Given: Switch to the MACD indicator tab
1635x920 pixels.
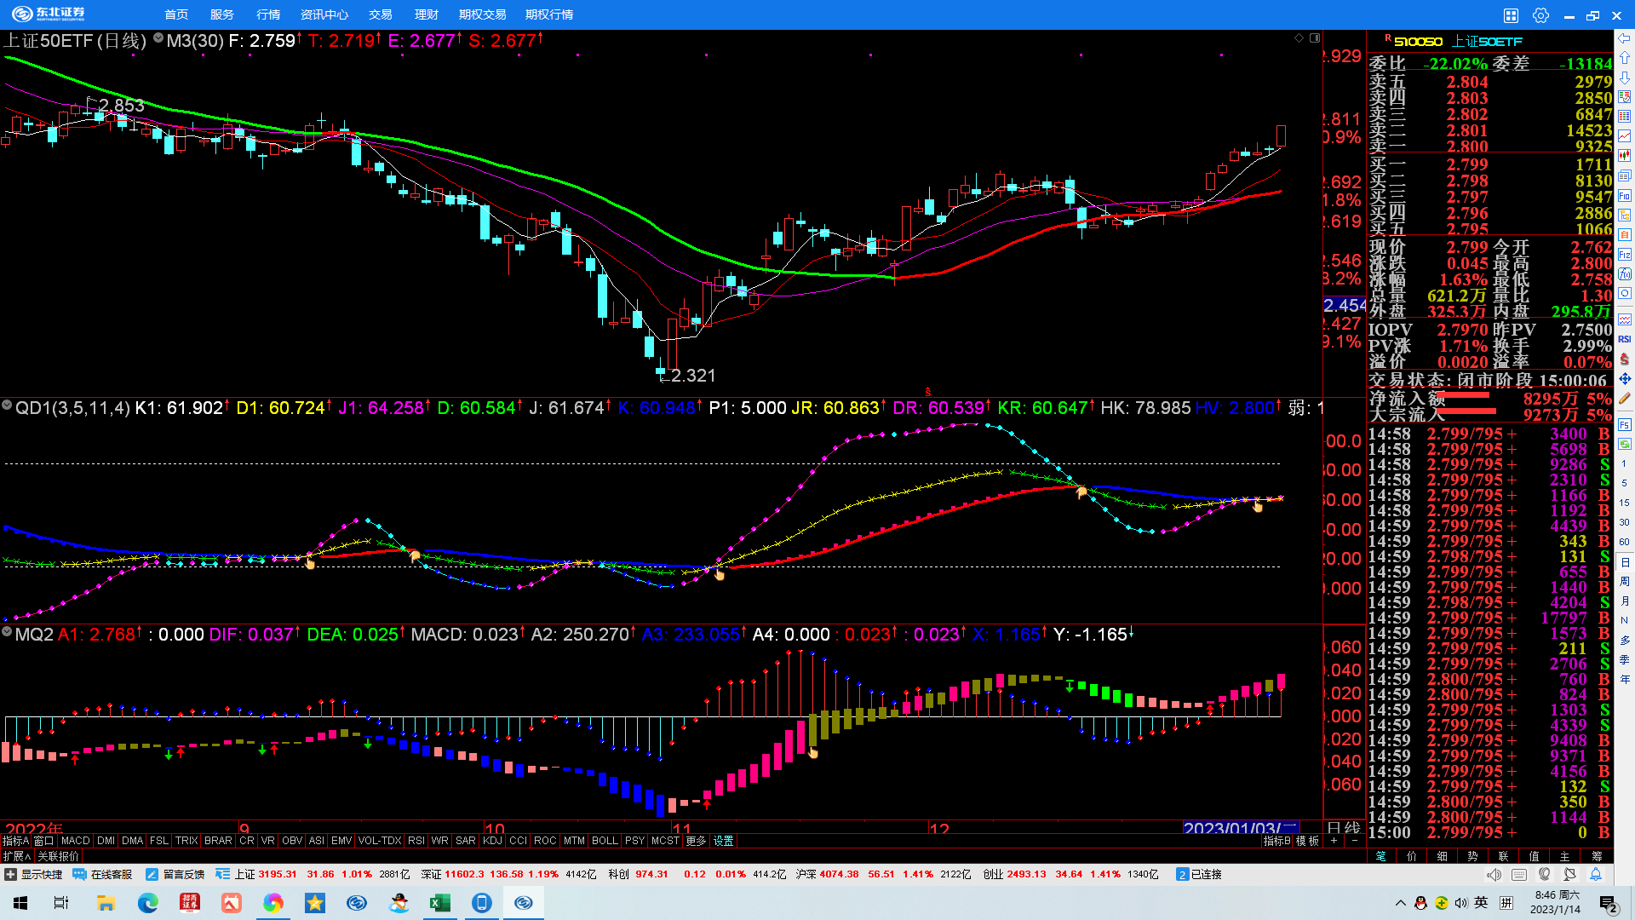Looking at the screenshot, I should [76, 841].
